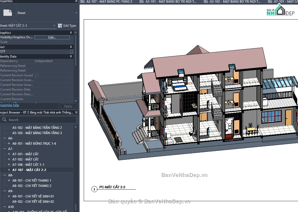Click the Sheet type icon in Properties
298x212 pixels.
pyautogui.click(x=8, y=13)
